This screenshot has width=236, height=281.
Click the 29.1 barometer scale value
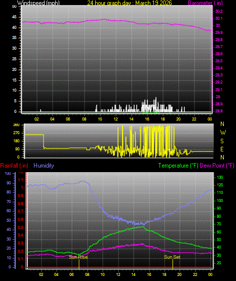[219, 90]
